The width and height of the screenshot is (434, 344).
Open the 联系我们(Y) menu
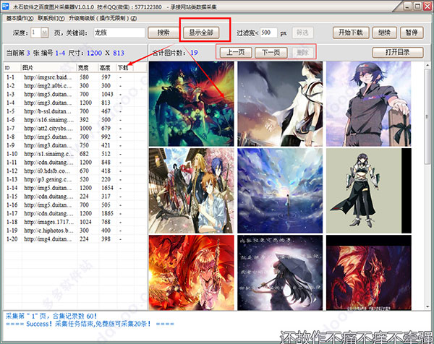(51, 18)
